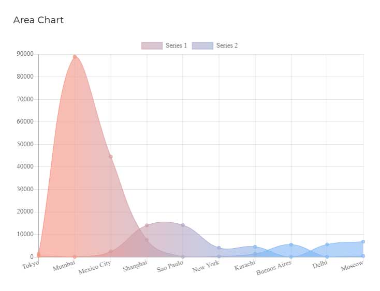Select Series 2 data point at Moscow
Screen dimensions: 380x291
pos(363,242)
